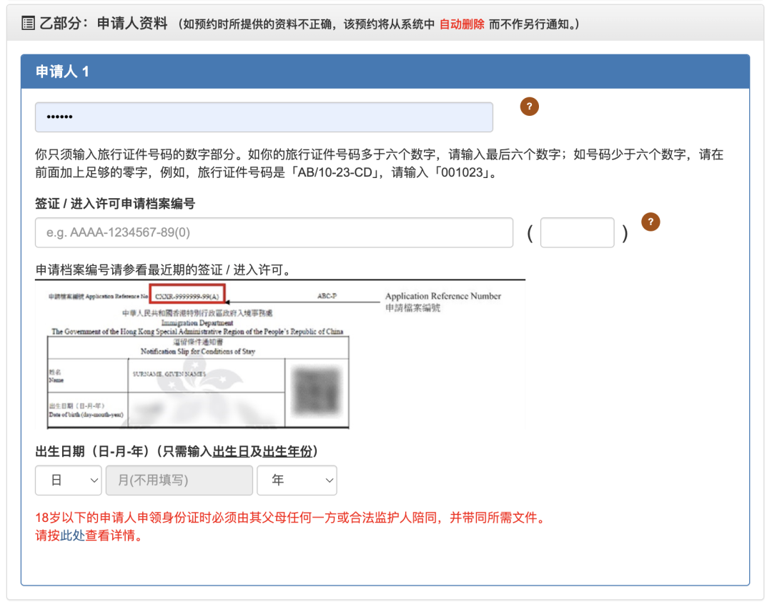Screen dimensions: 772x602
Task: Click the AAAA-1234567-89(0) reference input
Action: [x=274, y=232]
